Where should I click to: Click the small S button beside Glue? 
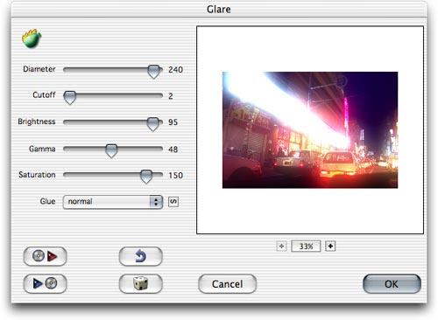173,201
